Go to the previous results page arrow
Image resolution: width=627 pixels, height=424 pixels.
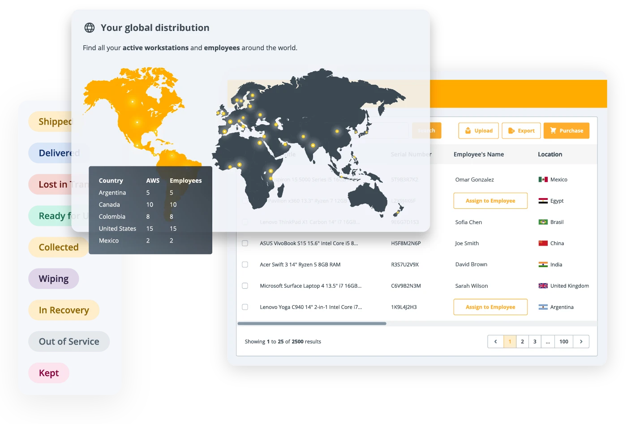pyautogui.click(x=495, y=342)
